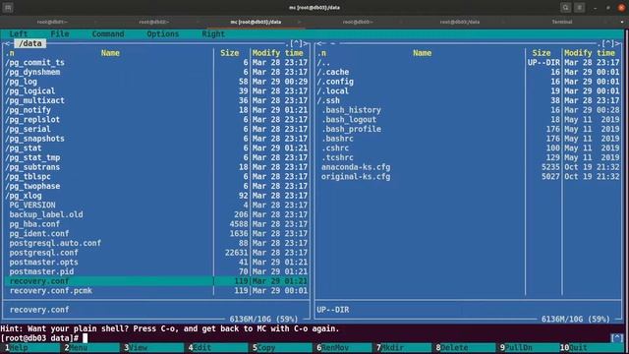Sort right panel by Size column

pyautogui.click(x=542, y=53)
